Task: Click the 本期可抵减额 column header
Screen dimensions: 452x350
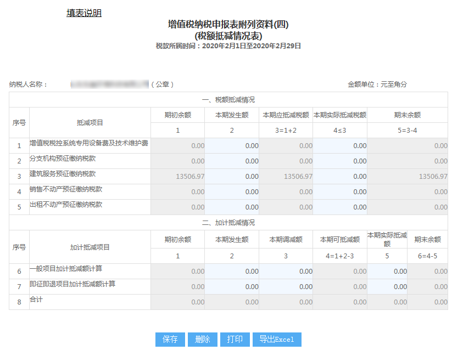Action: click(x=340, y=240)
